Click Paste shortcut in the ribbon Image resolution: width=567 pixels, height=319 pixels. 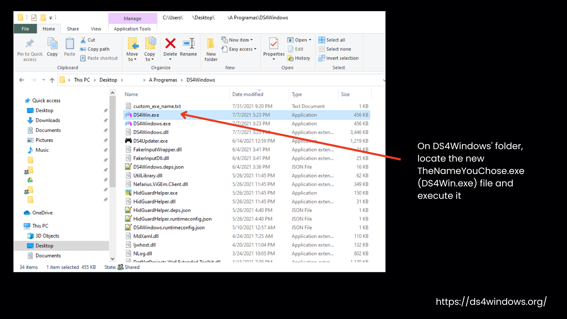pos(99,58)
